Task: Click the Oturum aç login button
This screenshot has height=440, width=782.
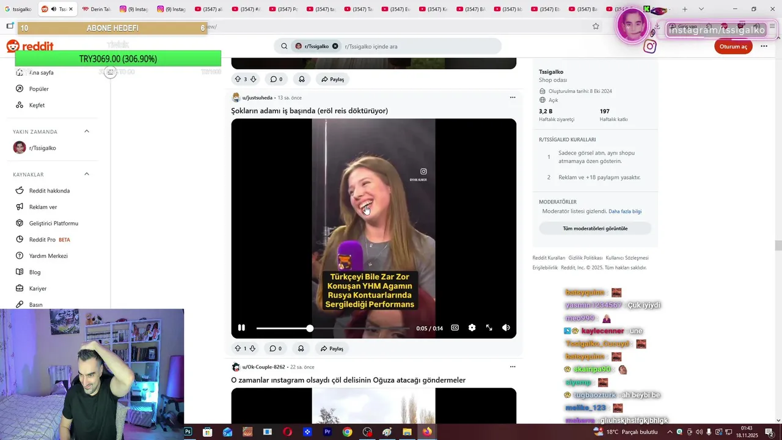Action: pos(733,46)
